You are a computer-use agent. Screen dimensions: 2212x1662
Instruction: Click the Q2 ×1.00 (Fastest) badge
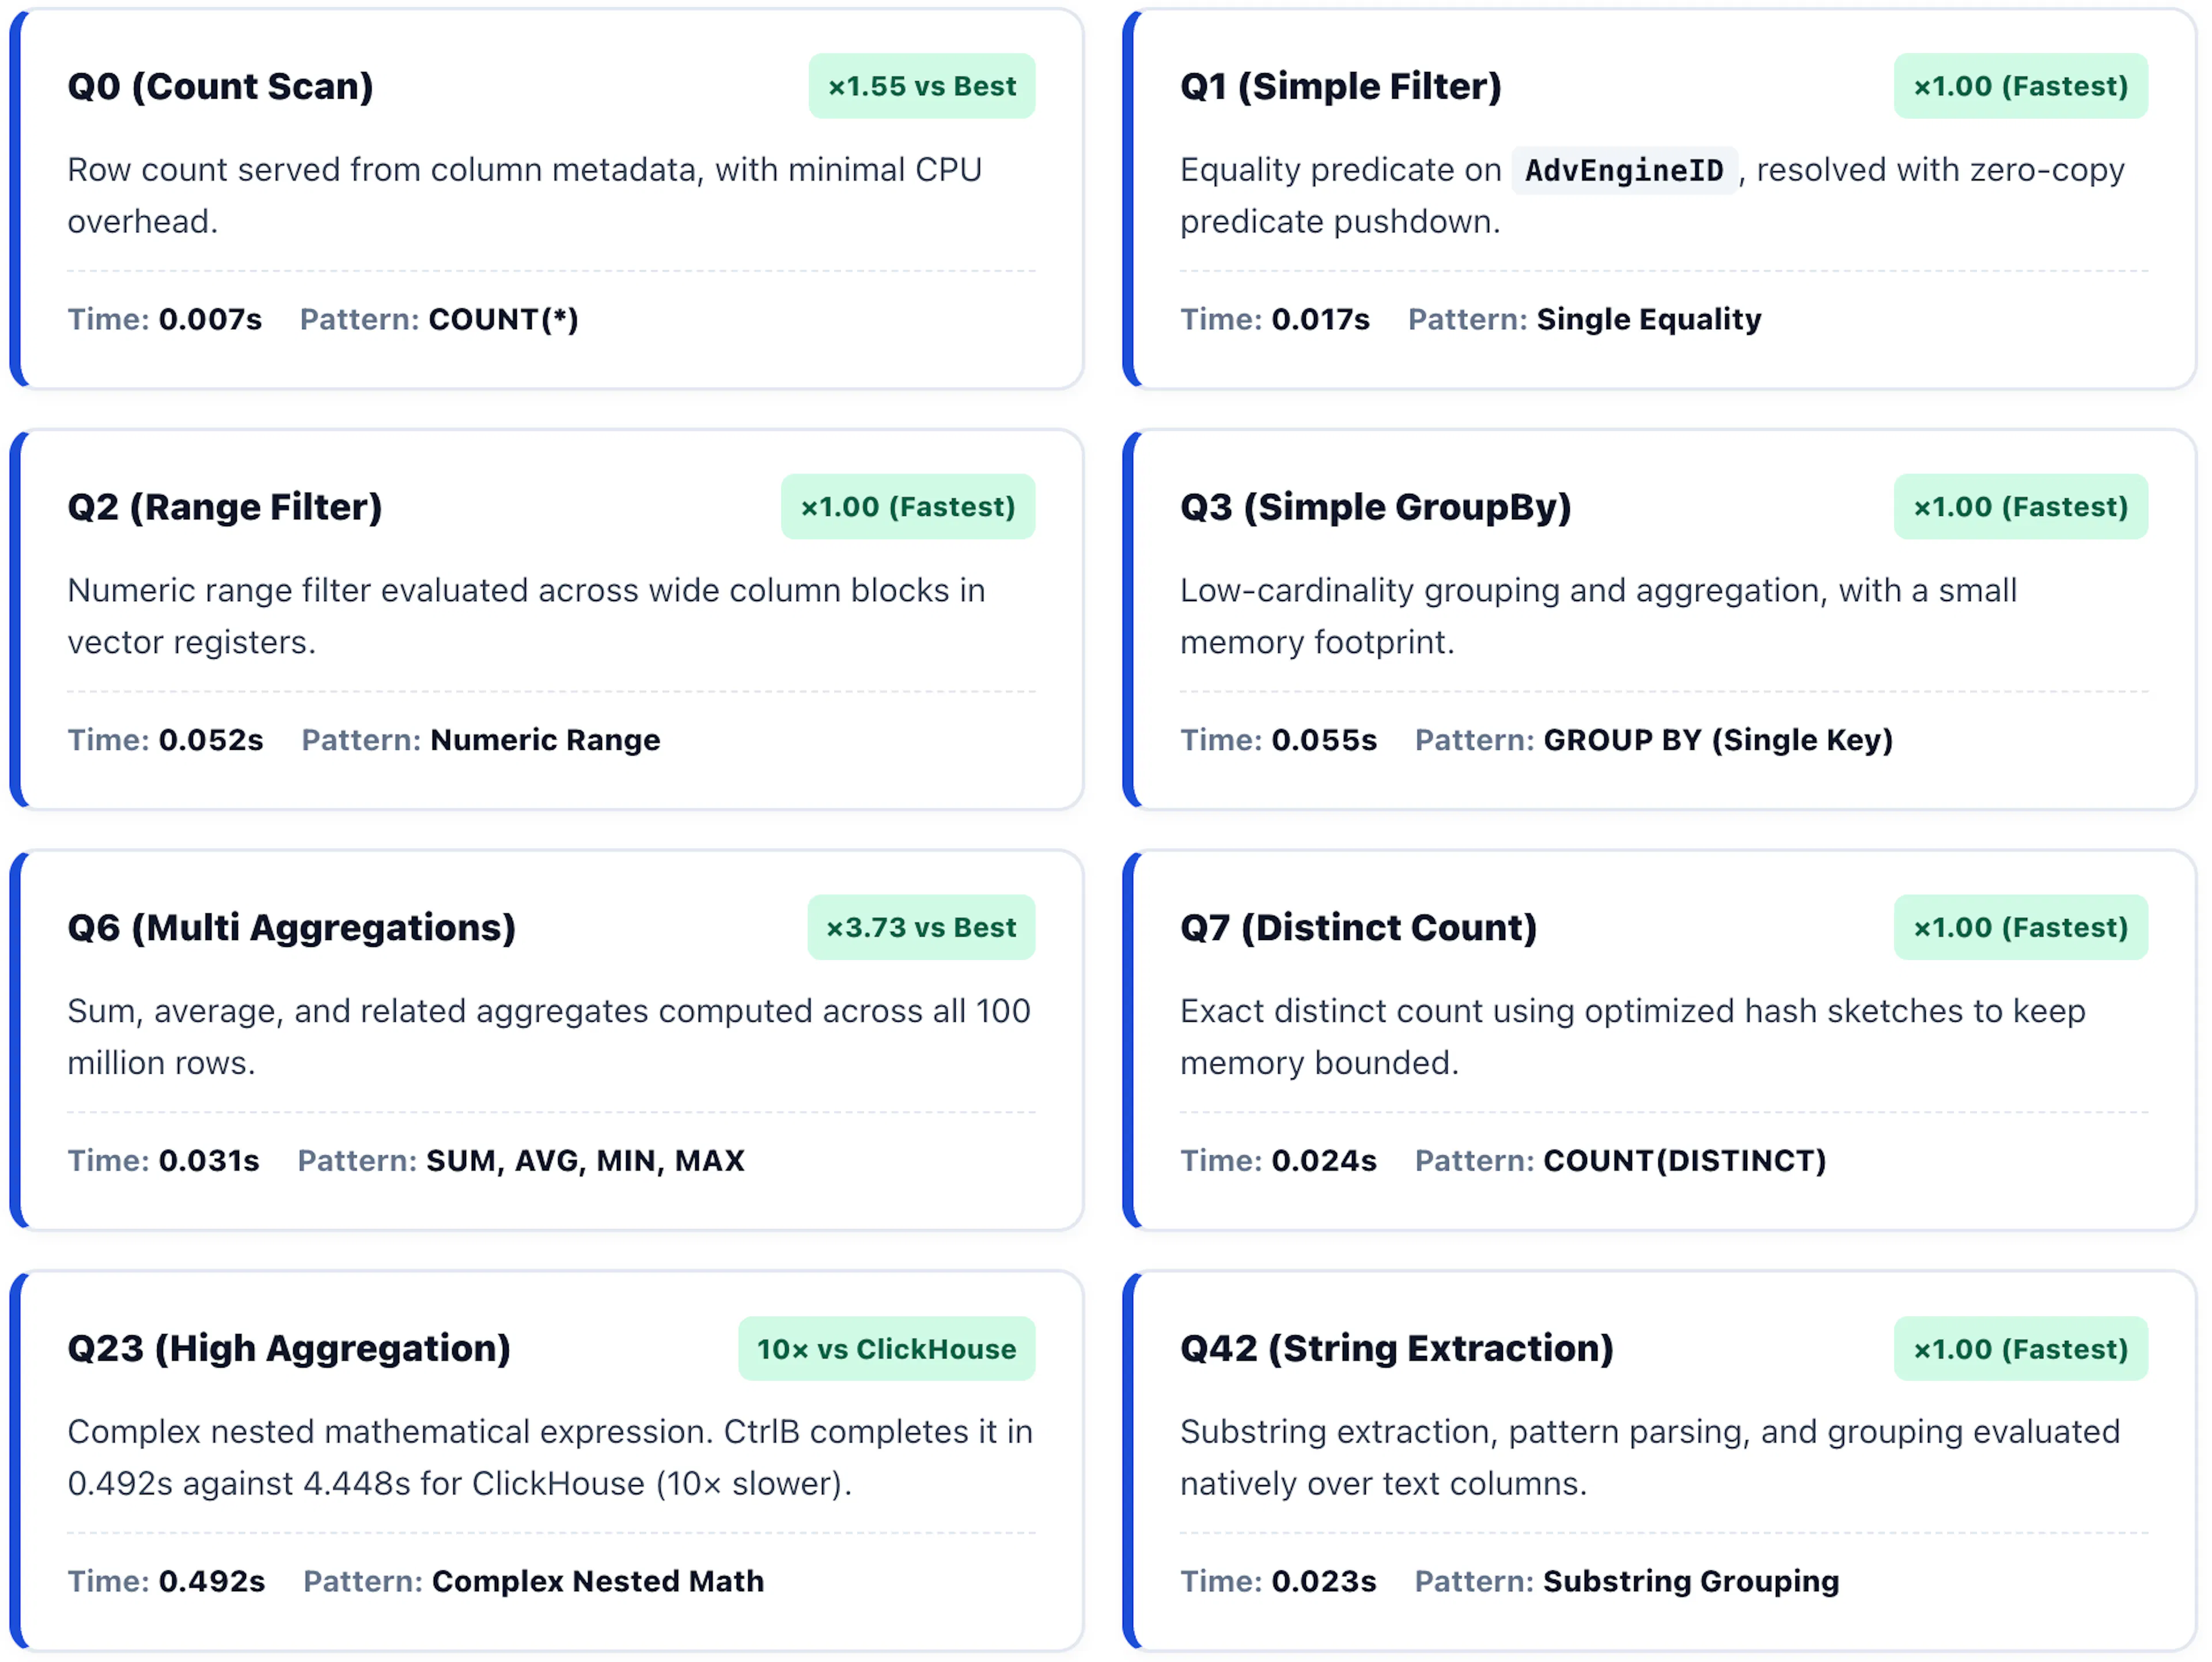907,507
